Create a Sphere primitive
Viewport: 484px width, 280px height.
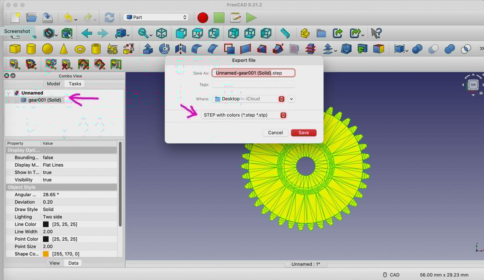point(48,49)
